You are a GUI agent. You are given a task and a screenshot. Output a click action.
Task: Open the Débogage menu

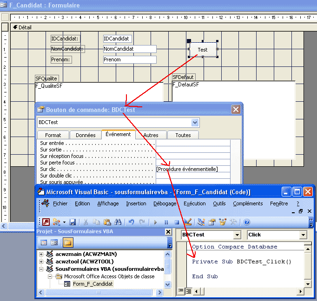click(x=165, y=203)
